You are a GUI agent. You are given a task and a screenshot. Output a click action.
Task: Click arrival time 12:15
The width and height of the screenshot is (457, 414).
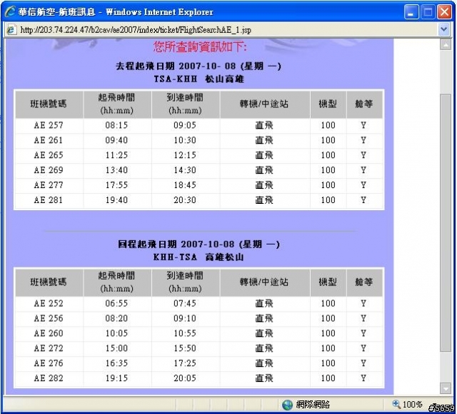click(185, 155)
